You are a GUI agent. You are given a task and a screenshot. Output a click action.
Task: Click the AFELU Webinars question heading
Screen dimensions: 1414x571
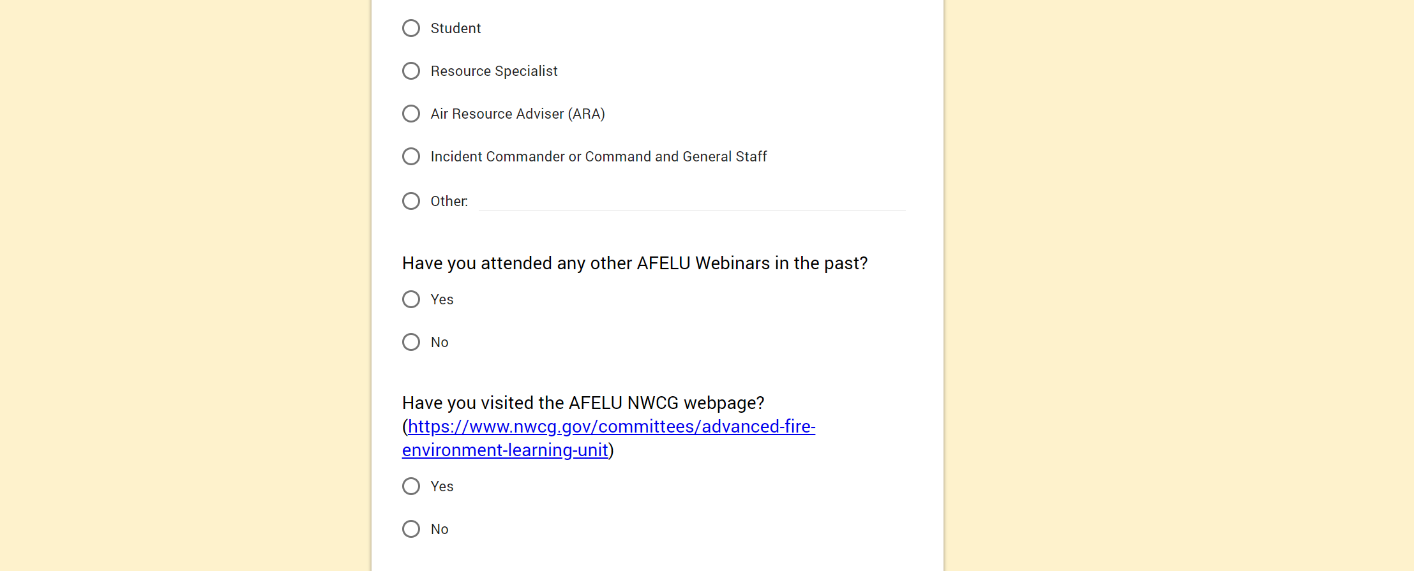635,263
